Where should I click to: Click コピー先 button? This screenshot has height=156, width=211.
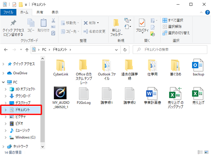[70, 31]
